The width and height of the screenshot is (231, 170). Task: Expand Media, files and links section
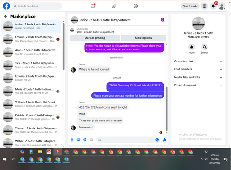198,77
